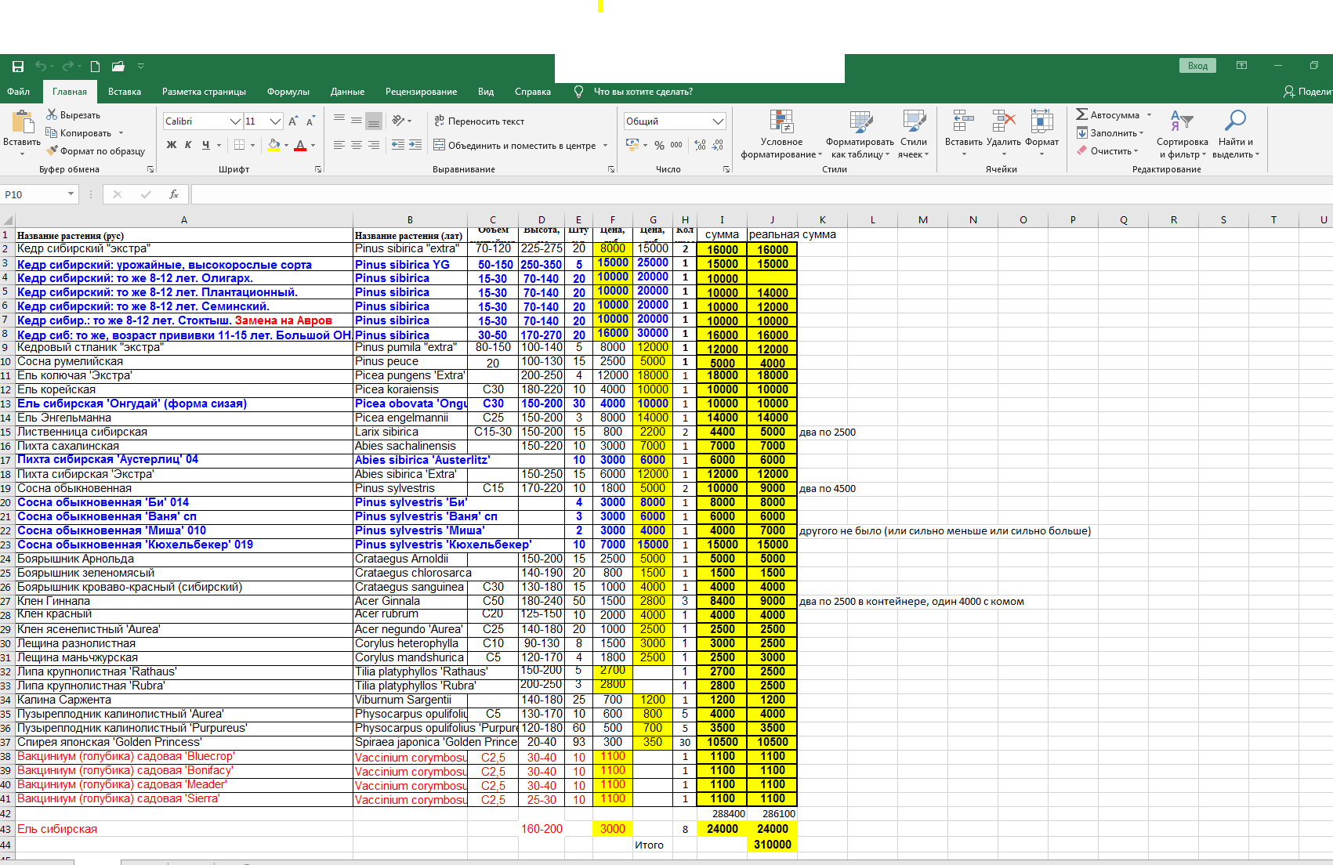
Task: Open Sort and Filter (Сортировка и фильтр)
Action: [x=1183, y=134]
